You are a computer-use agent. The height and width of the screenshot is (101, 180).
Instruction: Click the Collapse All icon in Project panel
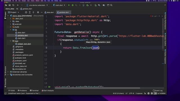33,12
